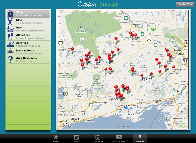Image resolution: width=196 pixels, height=143 pixels.
Task: Open the Post Card icon
Action: tap(119, 137)
